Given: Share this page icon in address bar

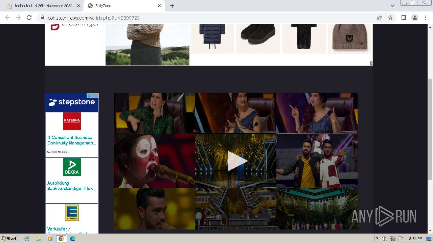Looking at the screenshot, I should [x=380, y=18].
